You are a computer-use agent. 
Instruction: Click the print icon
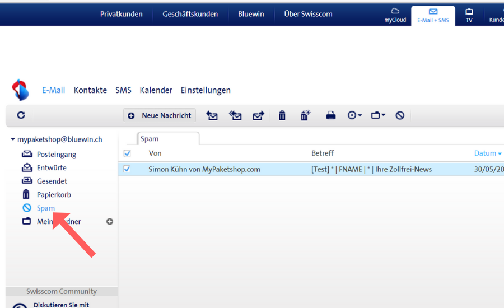331,115
